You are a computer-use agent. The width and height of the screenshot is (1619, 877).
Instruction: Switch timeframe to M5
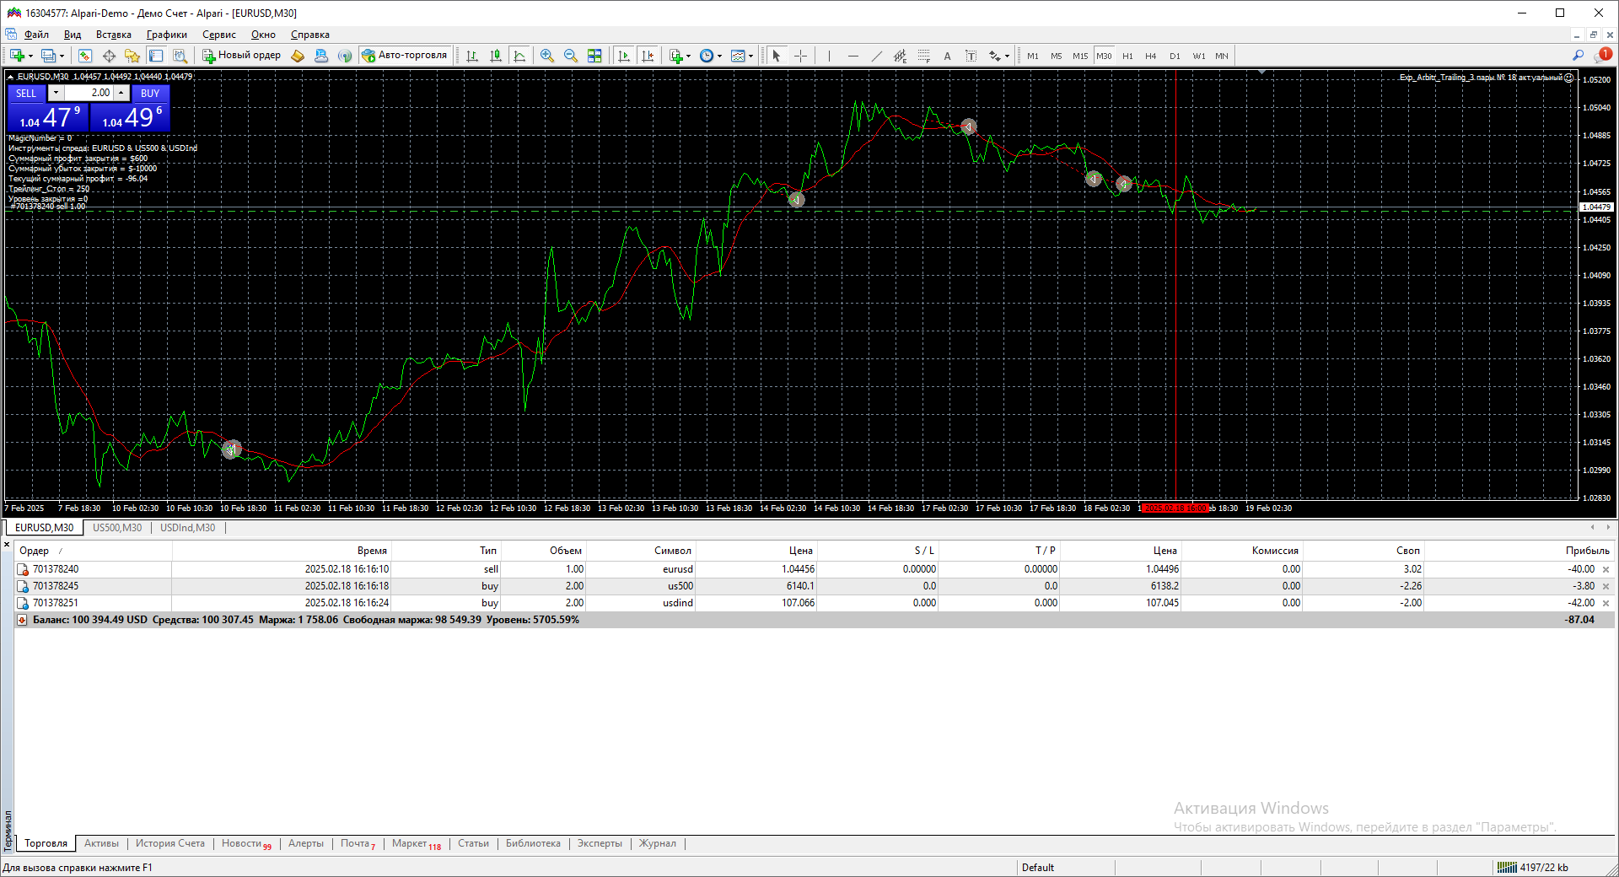(1057, 56)
